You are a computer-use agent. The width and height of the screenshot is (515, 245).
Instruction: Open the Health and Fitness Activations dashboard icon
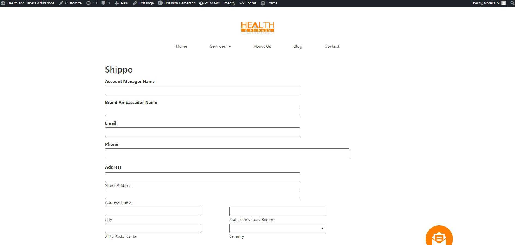click(3, 3)
